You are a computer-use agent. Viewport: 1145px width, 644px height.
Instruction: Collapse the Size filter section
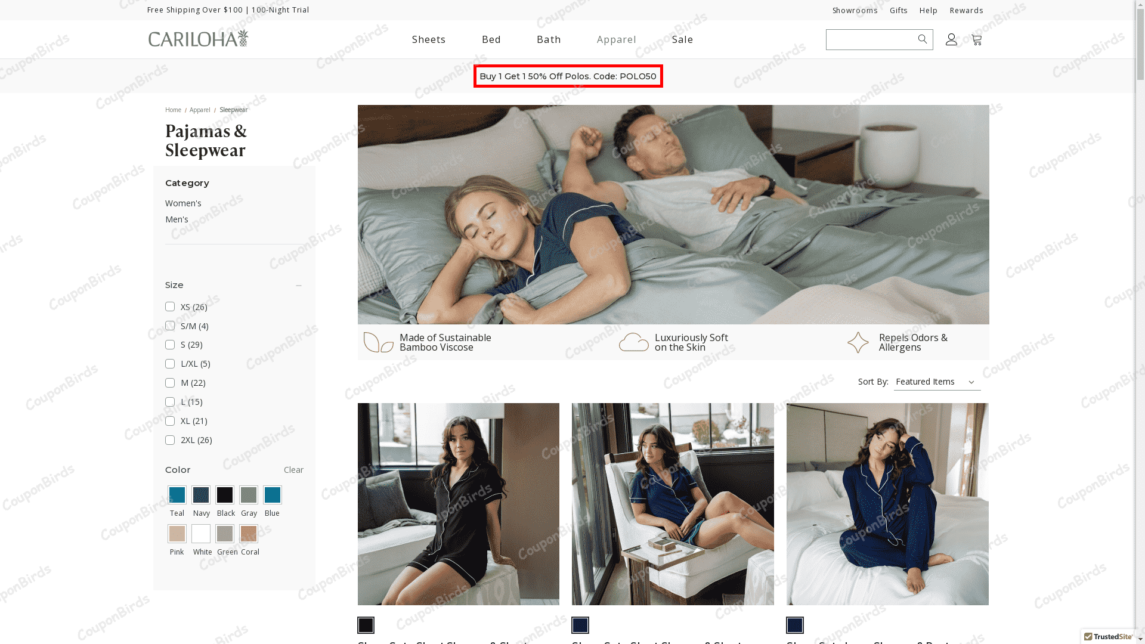coord(299,286)
